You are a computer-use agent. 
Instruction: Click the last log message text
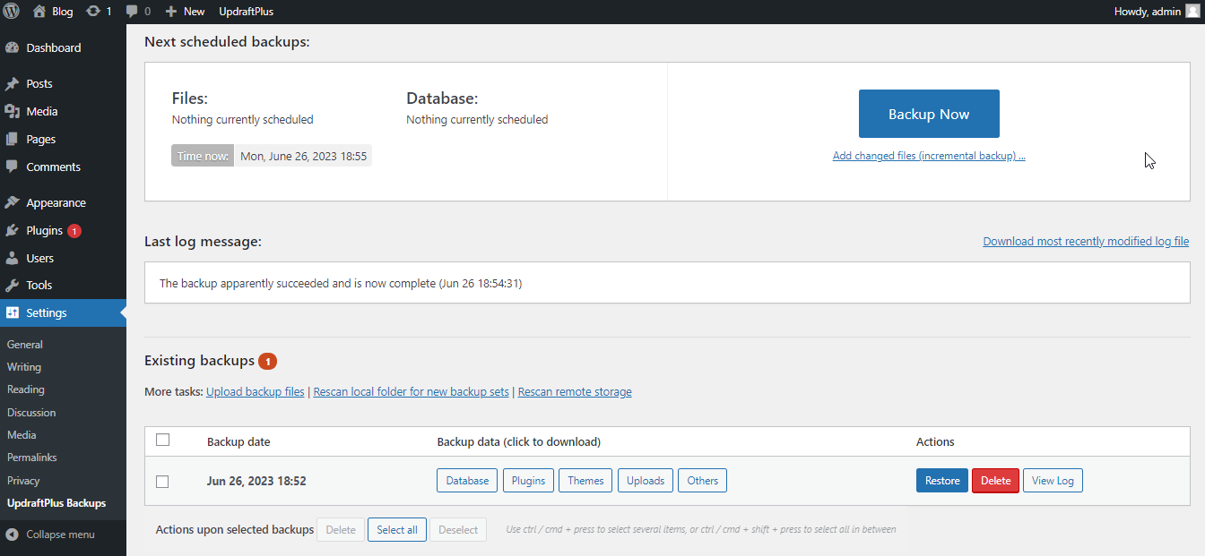[341, 284]
